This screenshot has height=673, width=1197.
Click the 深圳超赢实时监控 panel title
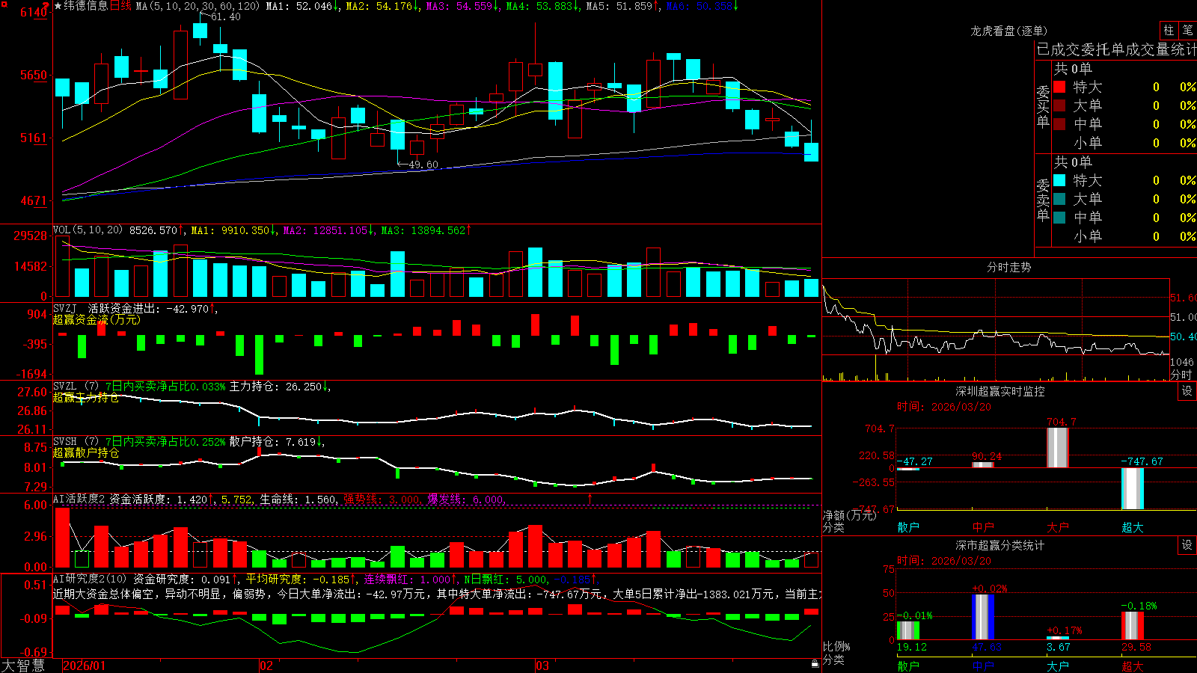click(x=1000, y=391)
